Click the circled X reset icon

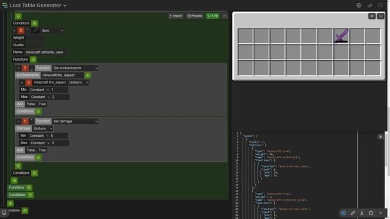pyautogui.click(x=344, y=213)
